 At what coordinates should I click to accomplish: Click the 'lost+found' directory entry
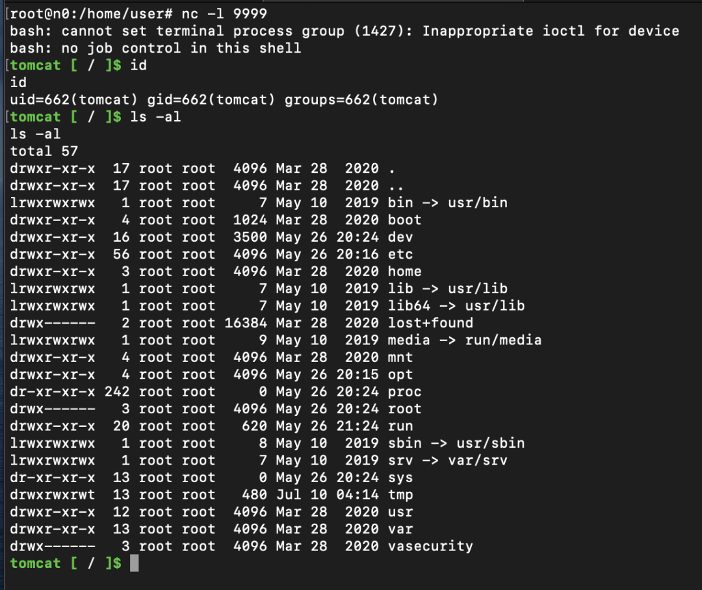(x=430, y=323)
